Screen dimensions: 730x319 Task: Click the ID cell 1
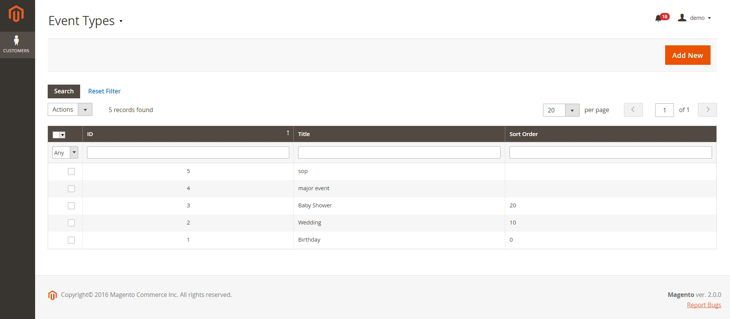click(188, 240)
